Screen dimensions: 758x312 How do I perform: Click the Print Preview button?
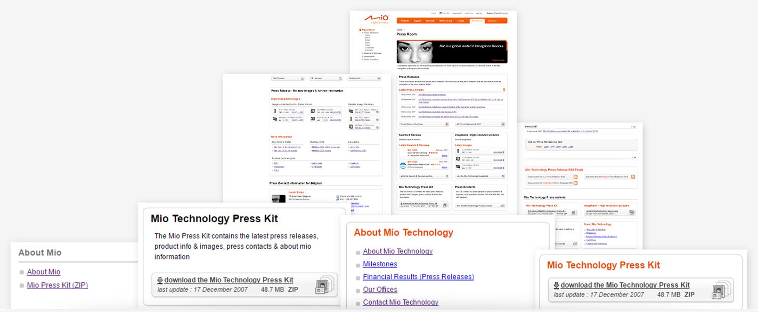(288, 78)
